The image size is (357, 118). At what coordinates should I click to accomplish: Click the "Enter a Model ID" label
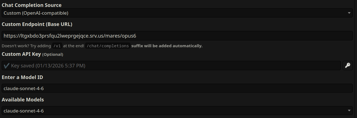tap(22, 77)
